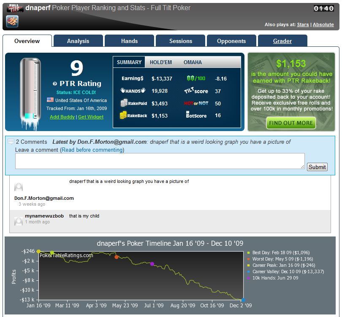Click the United States flag icon

[50, 100]
